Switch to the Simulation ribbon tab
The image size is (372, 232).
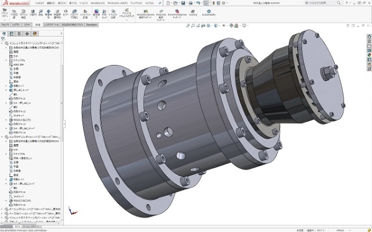pos(91,25)
